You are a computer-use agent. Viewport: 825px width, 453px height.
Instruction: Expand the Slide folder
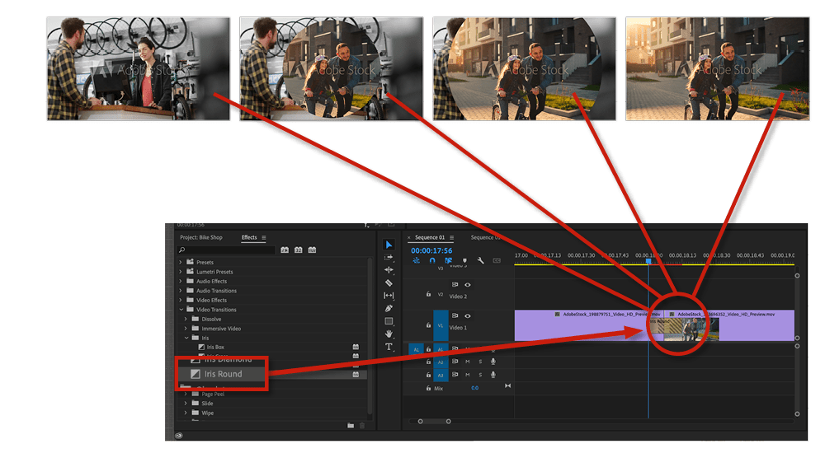pyautogui.click(x=186, y=404)
